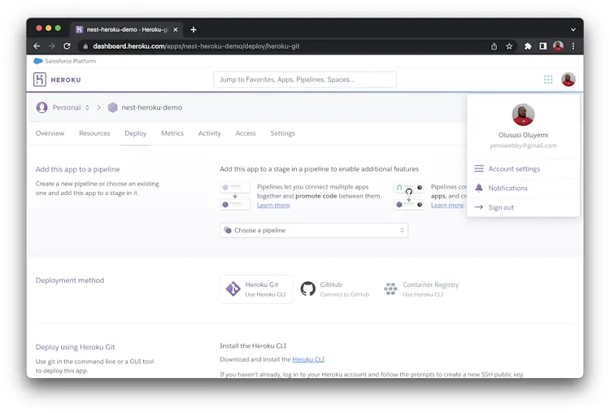
Task: Open the Choose a pipeline dropdown
Action: click(314, 230)
